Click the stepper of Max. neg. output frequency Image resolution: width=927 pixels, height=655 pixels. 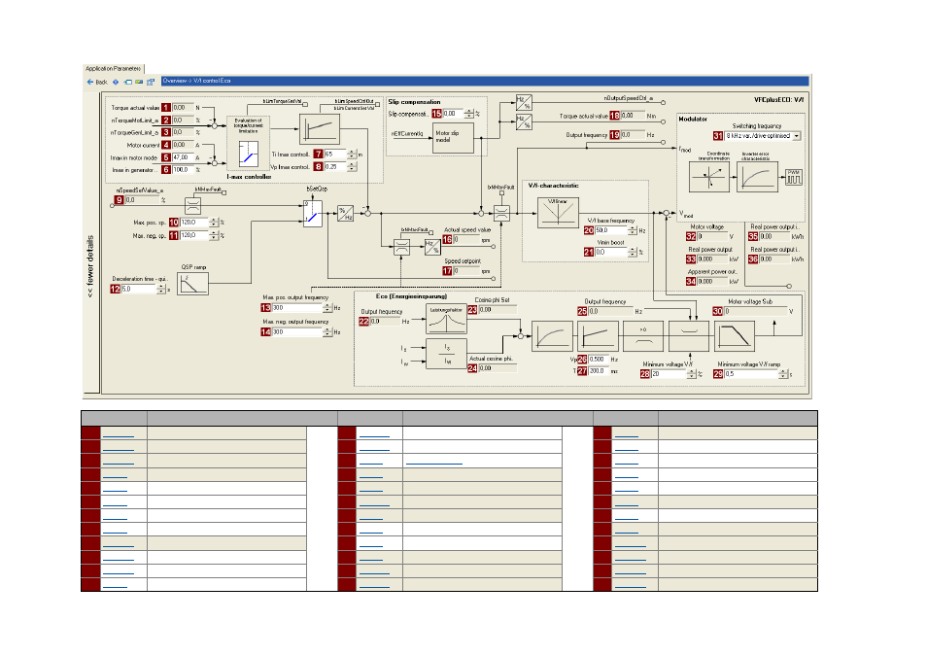pyautogui.click(x=327, y=332)
